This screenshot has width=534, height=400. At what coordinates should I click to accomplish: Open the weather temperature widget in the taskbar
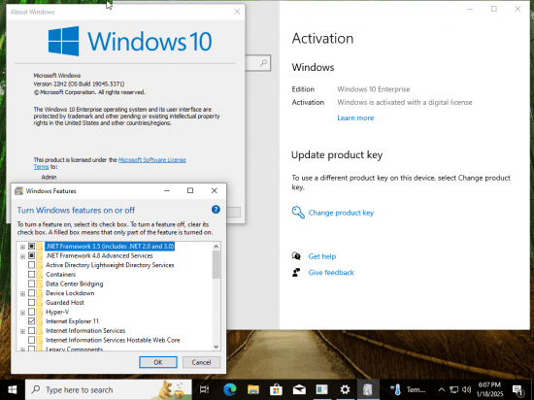click(x=408, y=389)
